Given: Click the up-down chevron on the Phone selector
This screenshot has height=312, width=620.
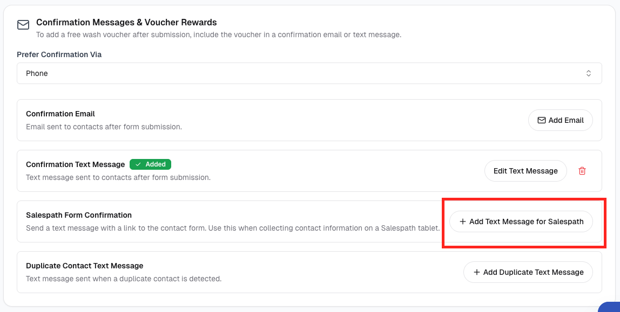Looking at the screenshot, I should pos(588,73).
